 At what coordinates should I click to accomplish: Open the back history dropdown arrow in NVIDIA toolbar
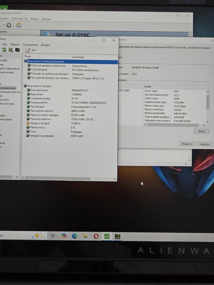click(4, 25)
